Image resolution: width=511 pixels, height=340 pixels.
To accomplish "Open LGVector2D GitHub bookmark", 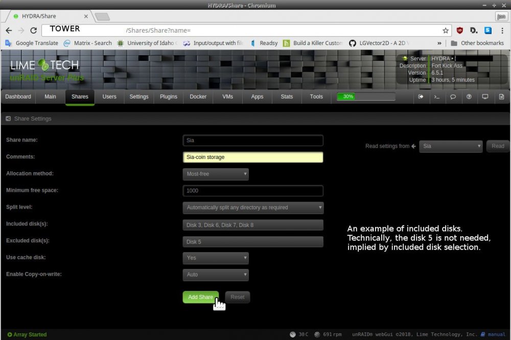I will coord(378,43).
